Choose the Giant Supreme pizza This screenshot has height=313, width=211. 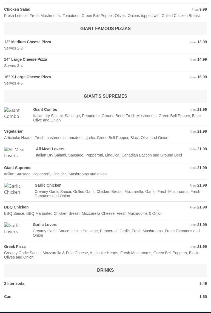(18, 168)
